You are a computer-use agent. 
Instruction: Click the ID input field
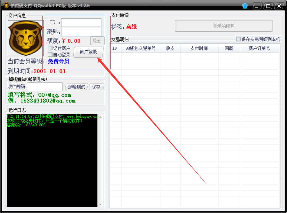pyautogui.click(x=81, y=22)
